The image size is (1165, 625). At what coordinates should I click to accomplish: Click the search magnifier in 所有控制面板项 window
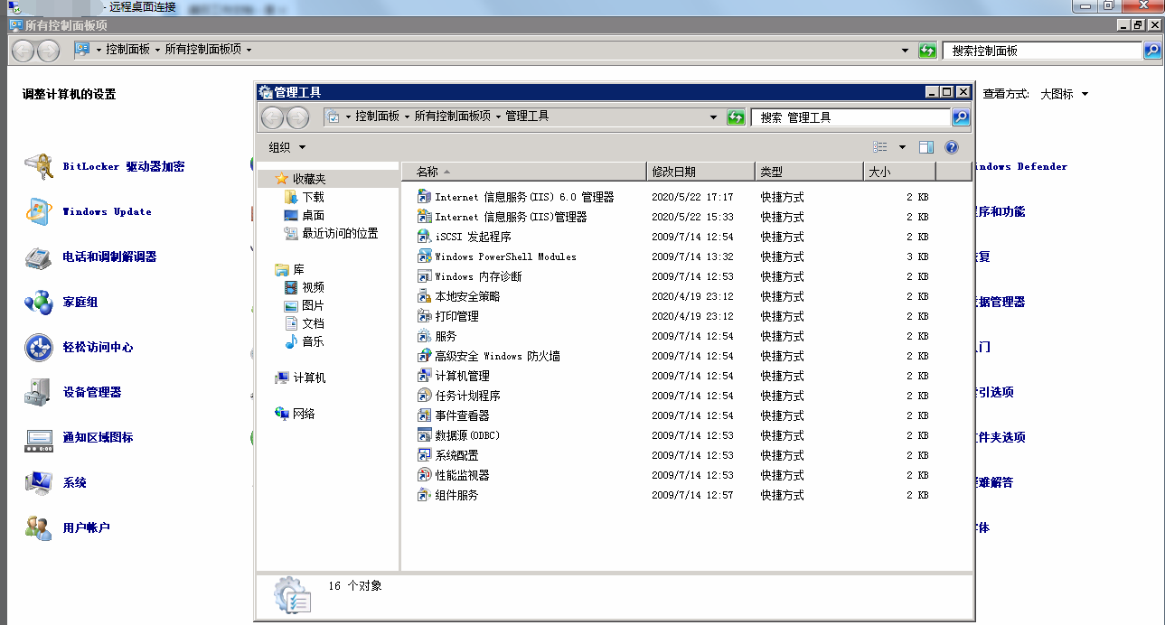point(1152,51)
